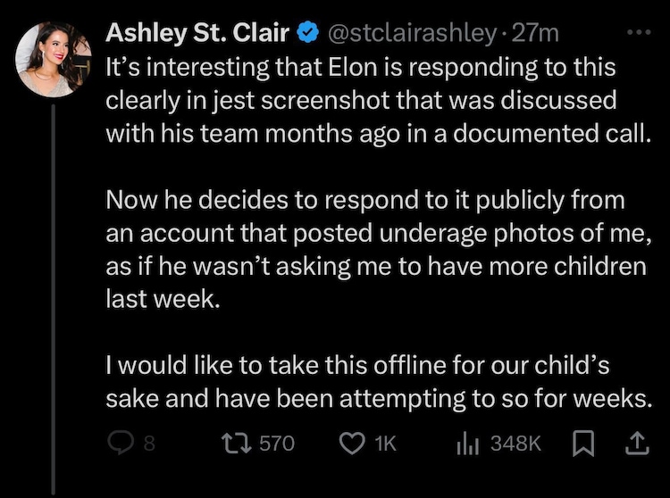Click the 570 repost count
The width and height of the screenshot is (670, 498).
point(276,444)
